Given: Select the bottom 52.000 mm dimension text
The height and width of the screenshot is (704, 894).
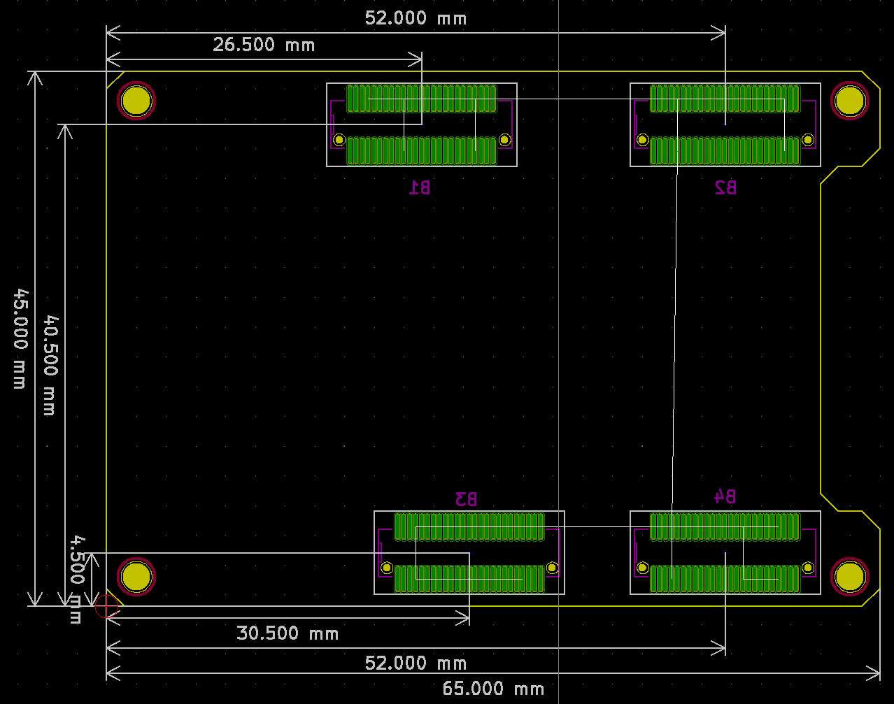Looking at the screenshot, I should click(x=416, y=663).
